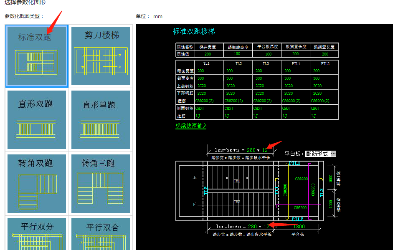Image resolution: width=393 pixels, height=250 pixels.
Task: Edit bottom step count value 12
Action: coord(266,227)
